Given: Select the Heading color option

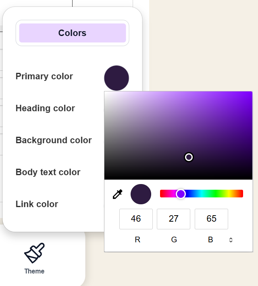Looking at the screenshot, I should (x=45, y=108).
